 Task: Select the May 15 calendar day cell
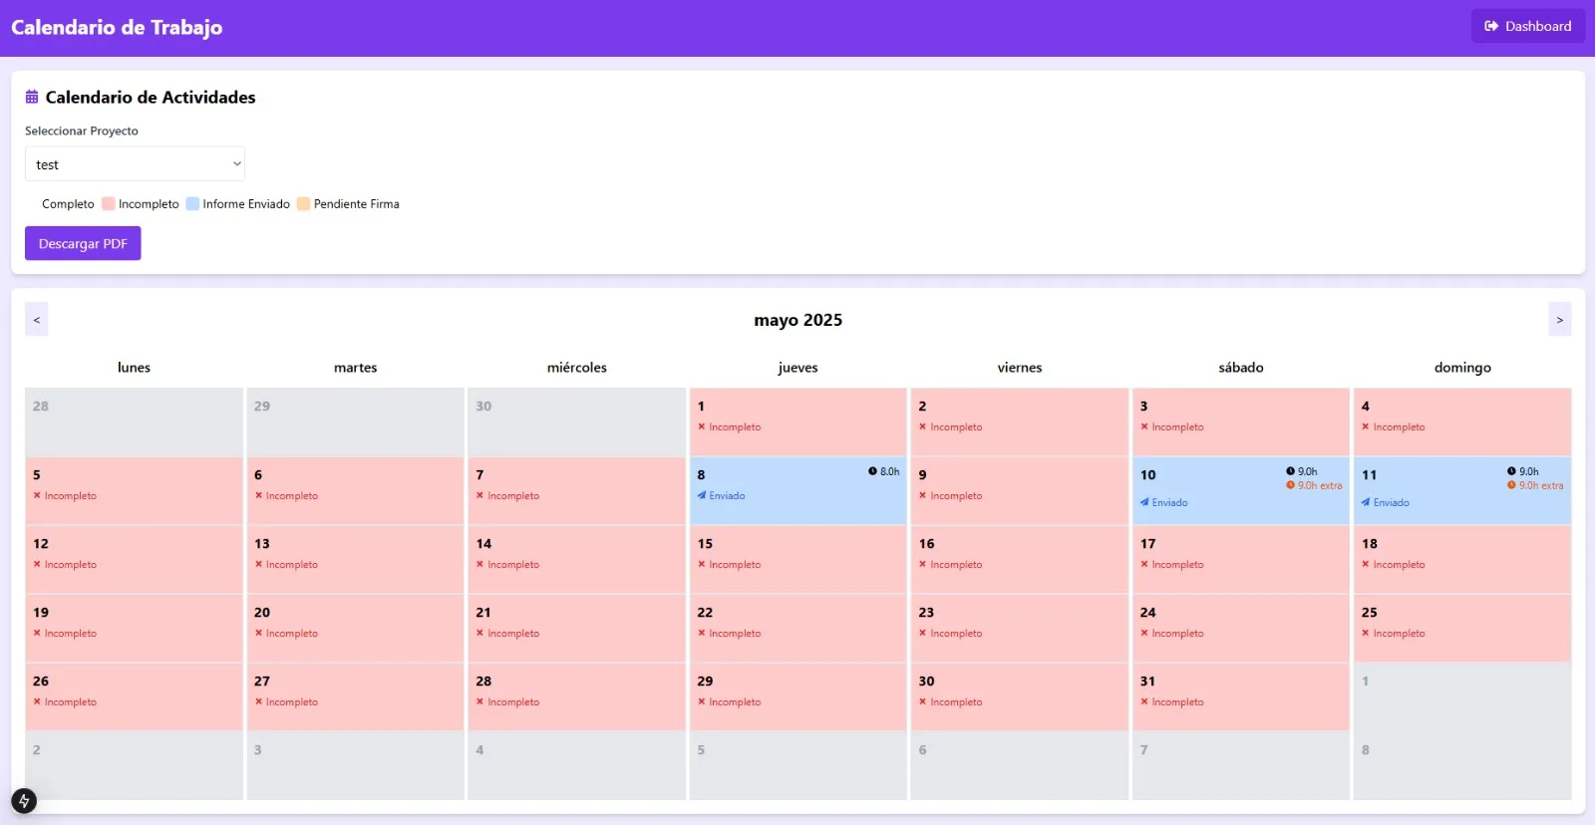797,559
